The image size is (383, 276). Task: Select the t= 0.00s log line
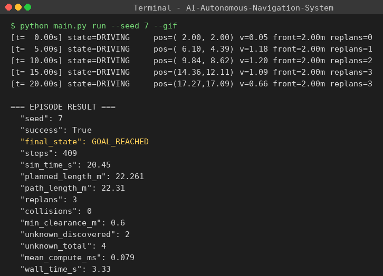tap(191, 37)
